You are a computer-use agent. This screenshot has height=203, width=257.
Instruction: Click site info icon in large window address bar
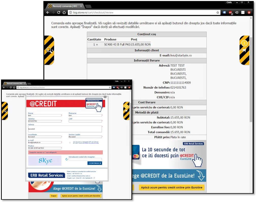click(x=71, y=12)
